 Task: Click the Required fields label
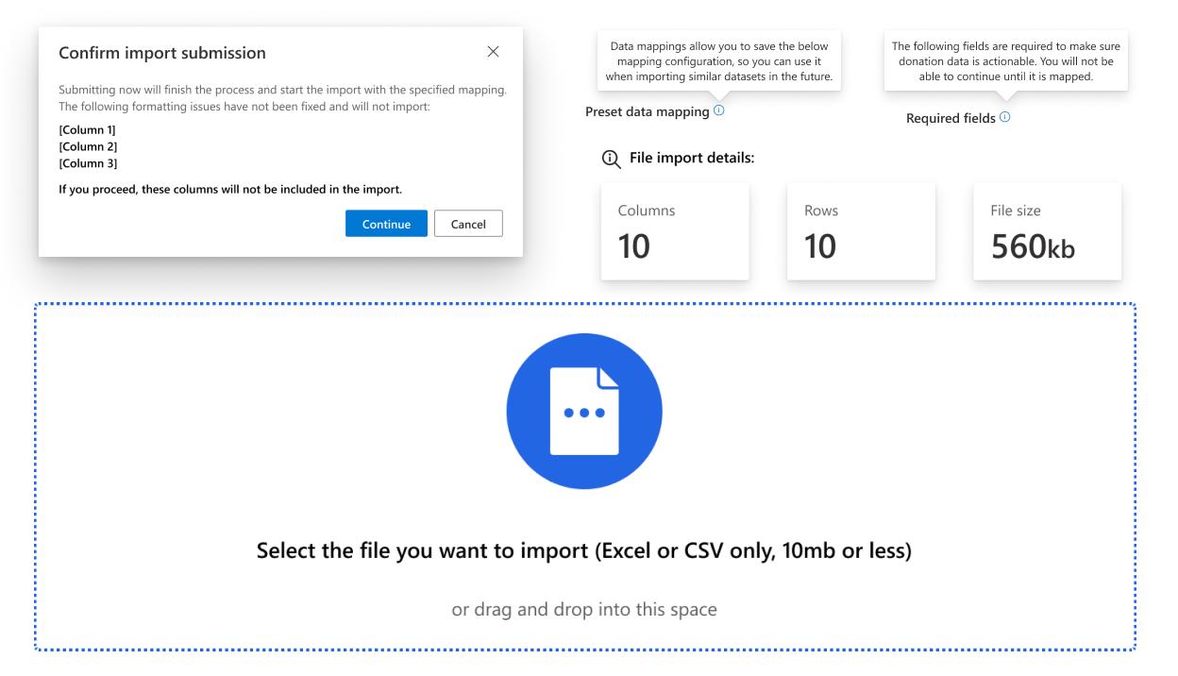tap(951, 118)
